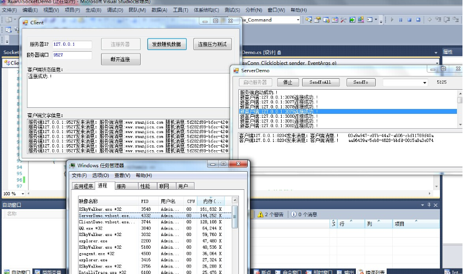Viewport: 463px width, 274px height.
Task: Select 局部变量 bottom tab
Action: coord(48,272)
